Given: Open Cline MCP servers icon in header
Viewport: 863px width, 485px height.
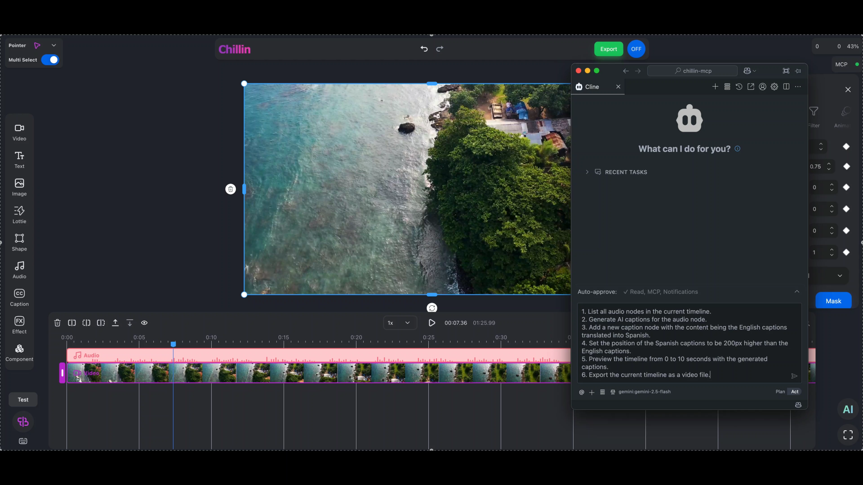Looking at the screenshot, I should (x=727, y=87).
